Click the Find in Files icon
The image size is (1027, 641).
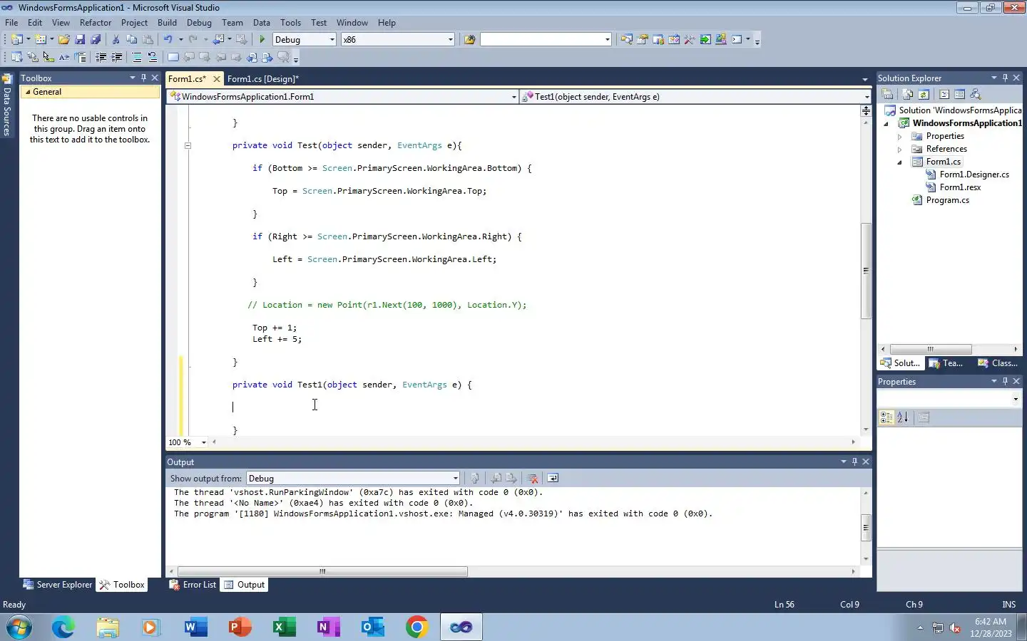469,39
